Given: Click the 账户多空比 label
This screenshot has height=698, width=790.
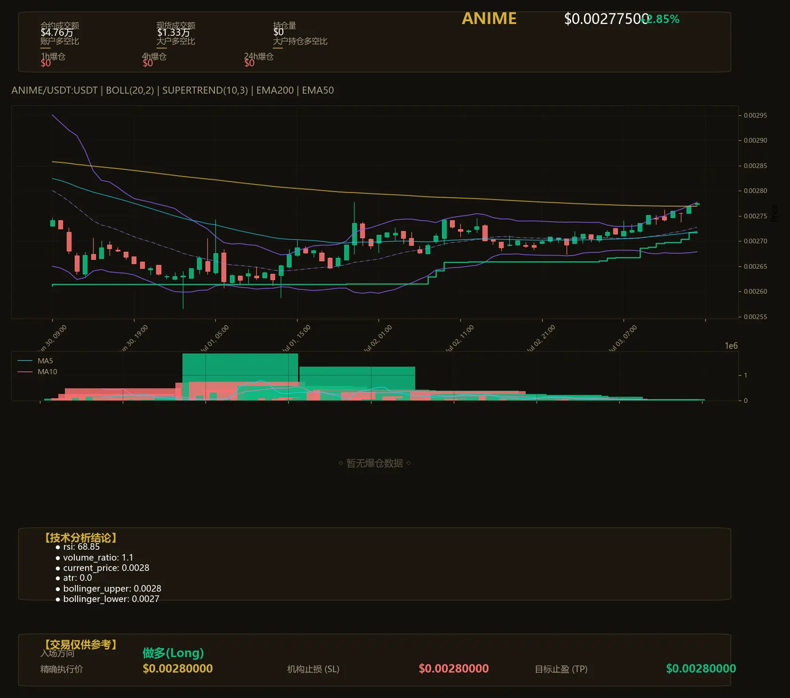Looking at the screenshot, I should coord(60,41).
